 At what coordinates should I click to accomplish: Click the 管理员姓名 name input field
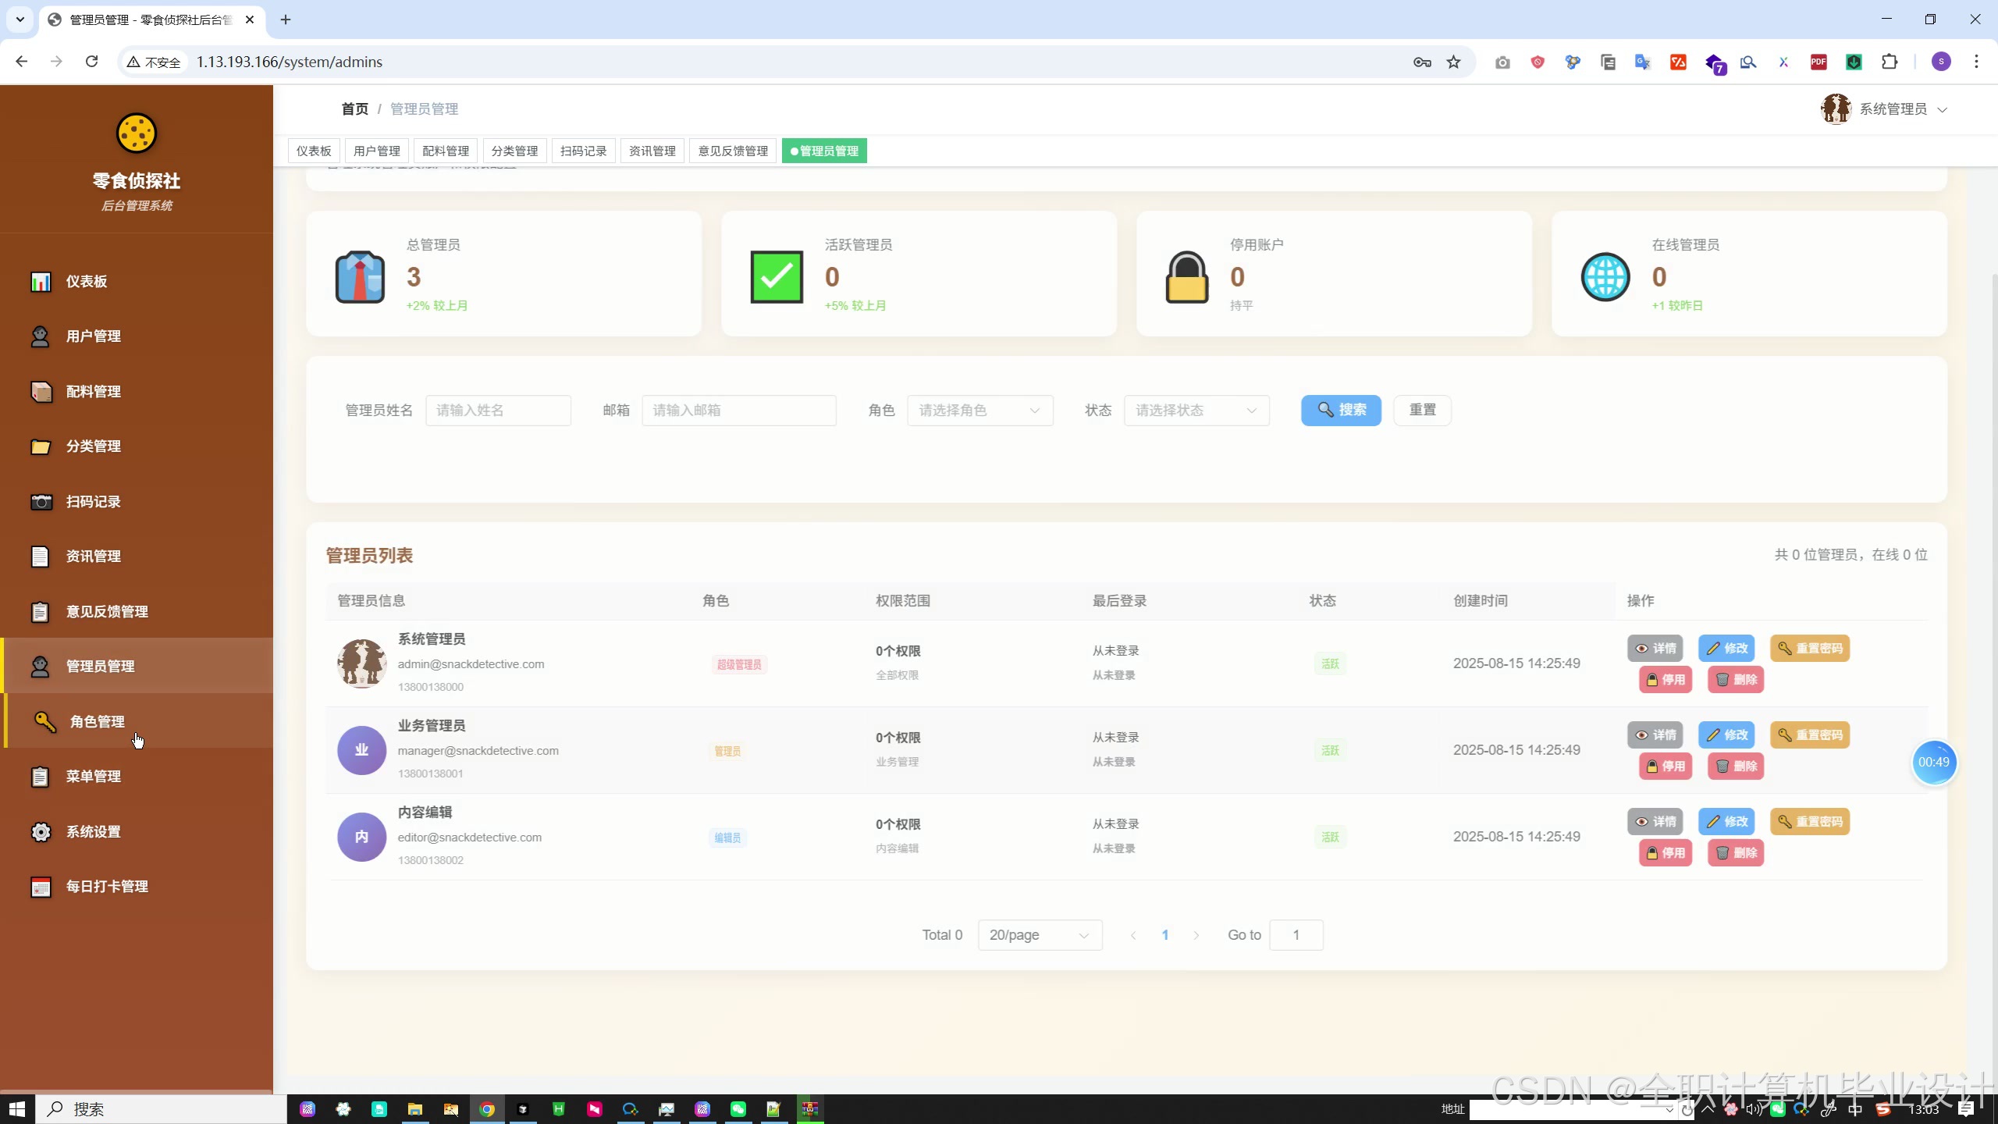498,411
